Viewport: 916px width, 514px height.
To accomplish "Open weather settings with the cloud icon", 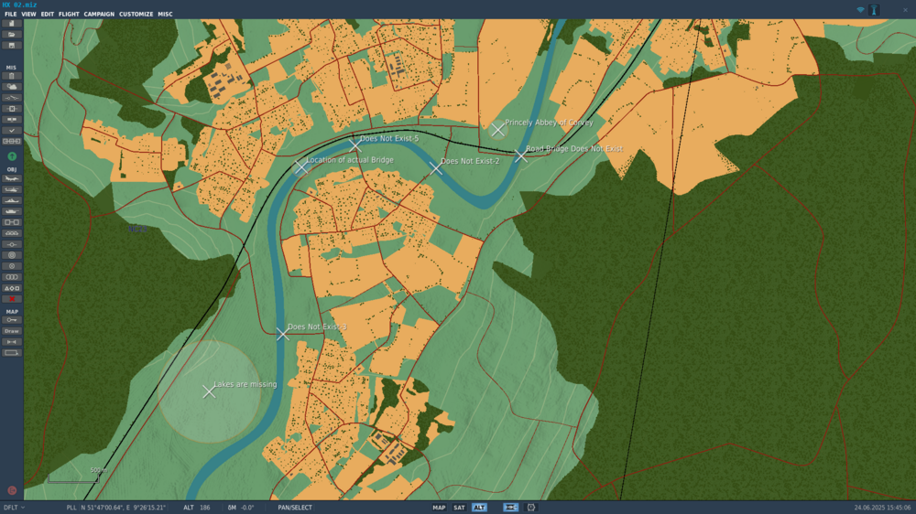I will pyautogui.click(x=12, y=87).
